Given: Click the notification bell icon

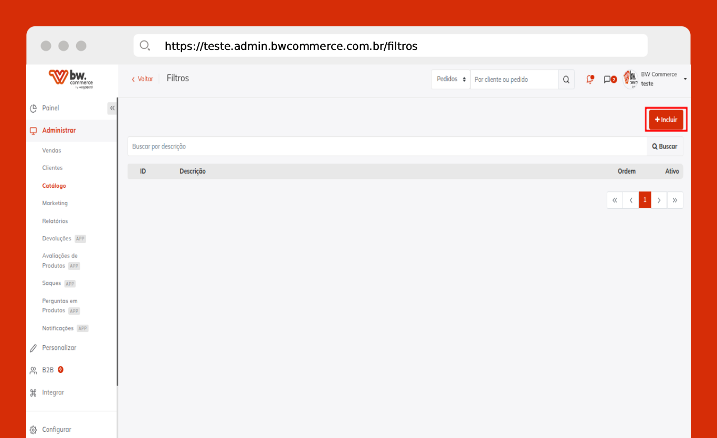Looking at the screenshot, I should [x=590, y=80].
